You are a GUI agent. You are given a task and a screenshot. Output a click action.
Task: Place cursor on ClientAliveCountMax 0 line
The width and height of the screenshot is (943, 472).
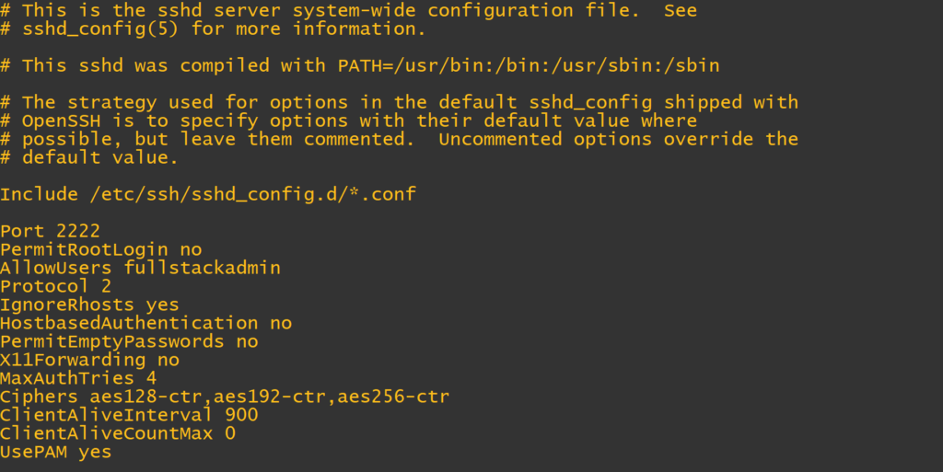click(x=118, y=433)
